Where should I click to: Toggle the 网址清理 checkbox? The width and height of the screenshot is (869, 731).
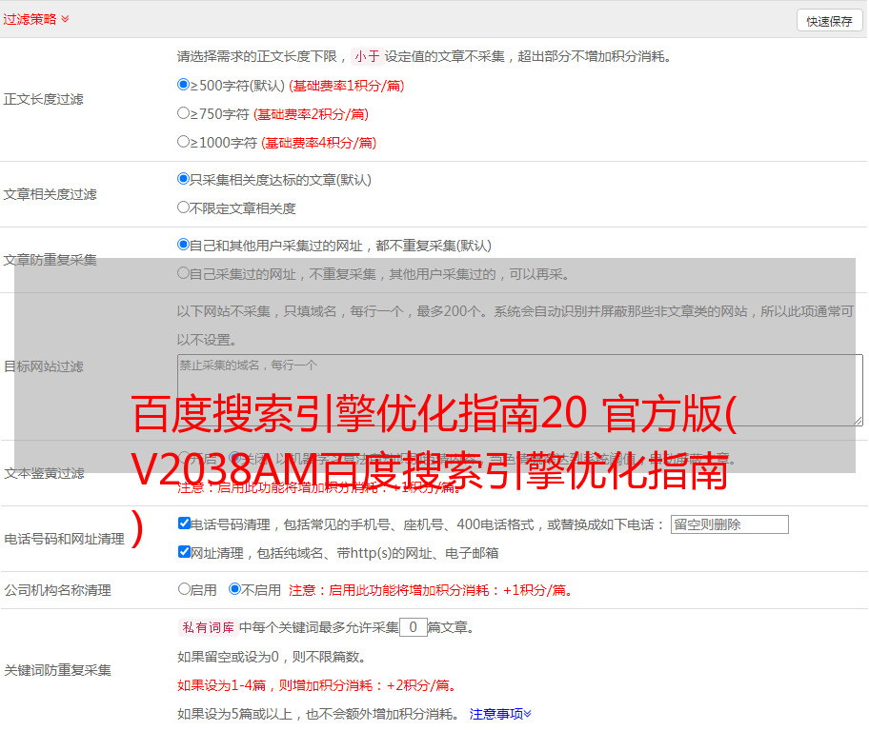[185, 551]
